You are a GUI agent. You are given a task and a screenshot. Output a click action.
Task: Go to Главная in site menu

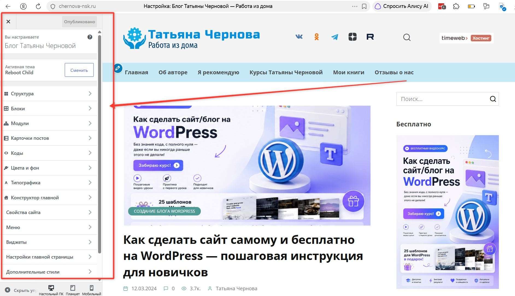point(136,72)
